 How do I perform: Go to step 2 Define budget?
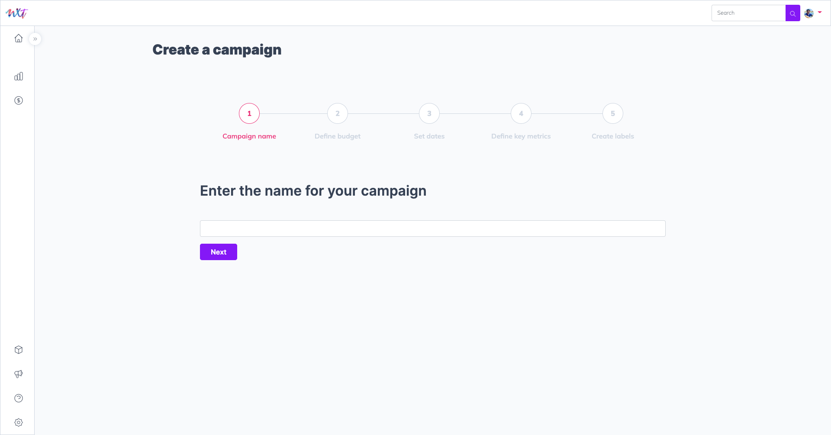(338, 113)
